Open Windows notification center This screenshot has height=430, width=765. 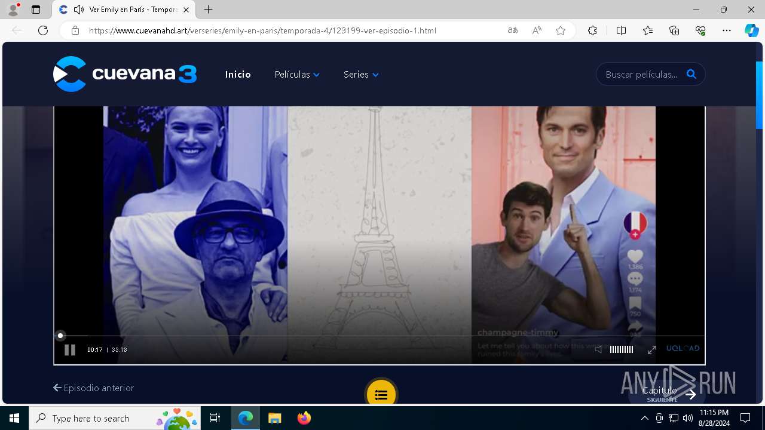(745, 418)
